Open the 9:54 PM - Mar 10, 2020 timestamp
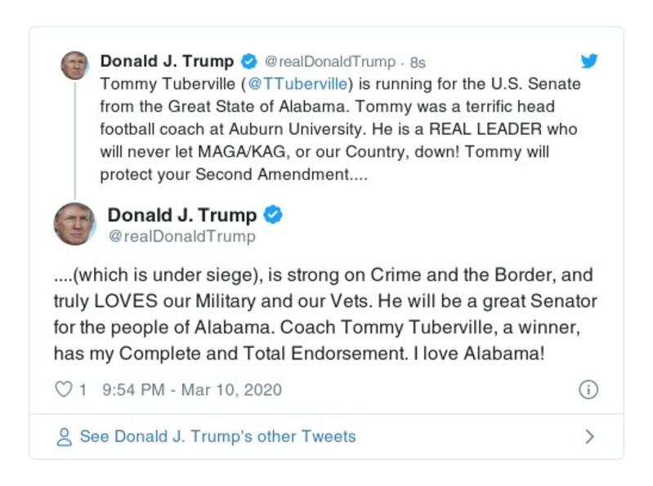 192,390
